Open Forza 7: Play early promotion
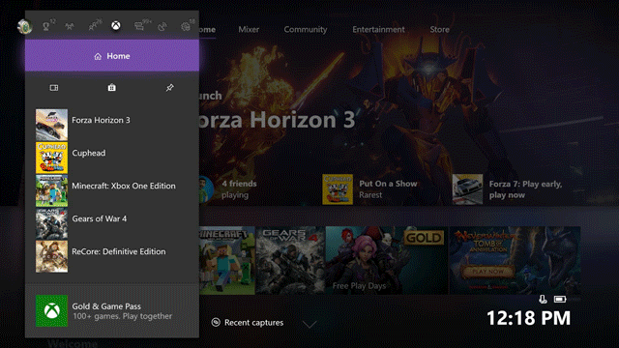This screenshot has width=619, height=348. (507, 189)
